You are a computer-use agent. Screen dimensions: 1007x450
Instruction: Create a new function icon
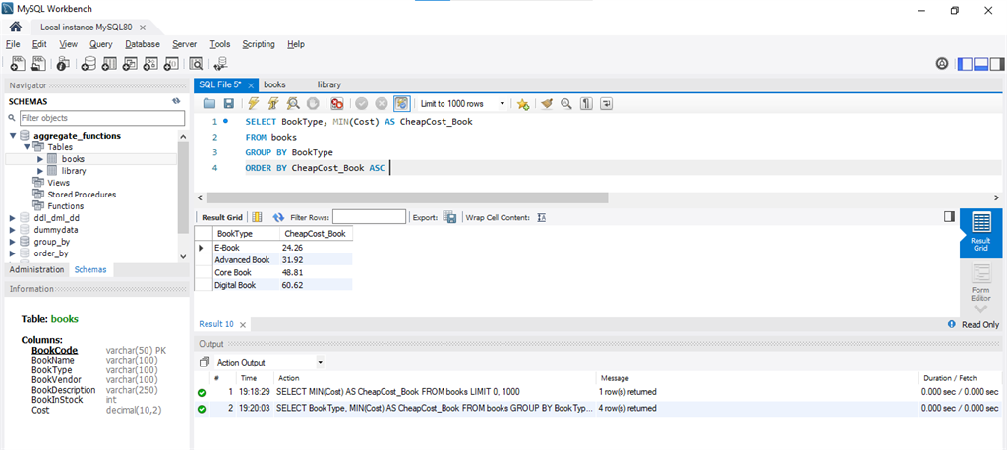(171, 63)
